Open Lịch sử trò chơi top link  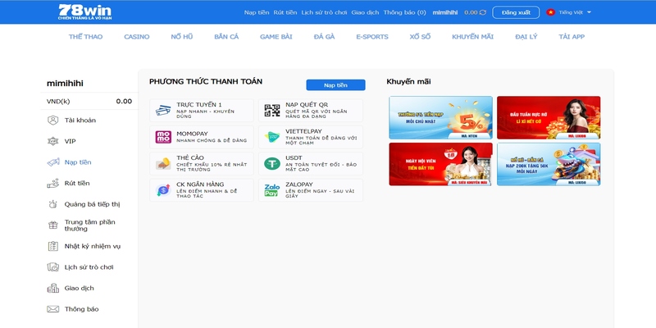324,13
